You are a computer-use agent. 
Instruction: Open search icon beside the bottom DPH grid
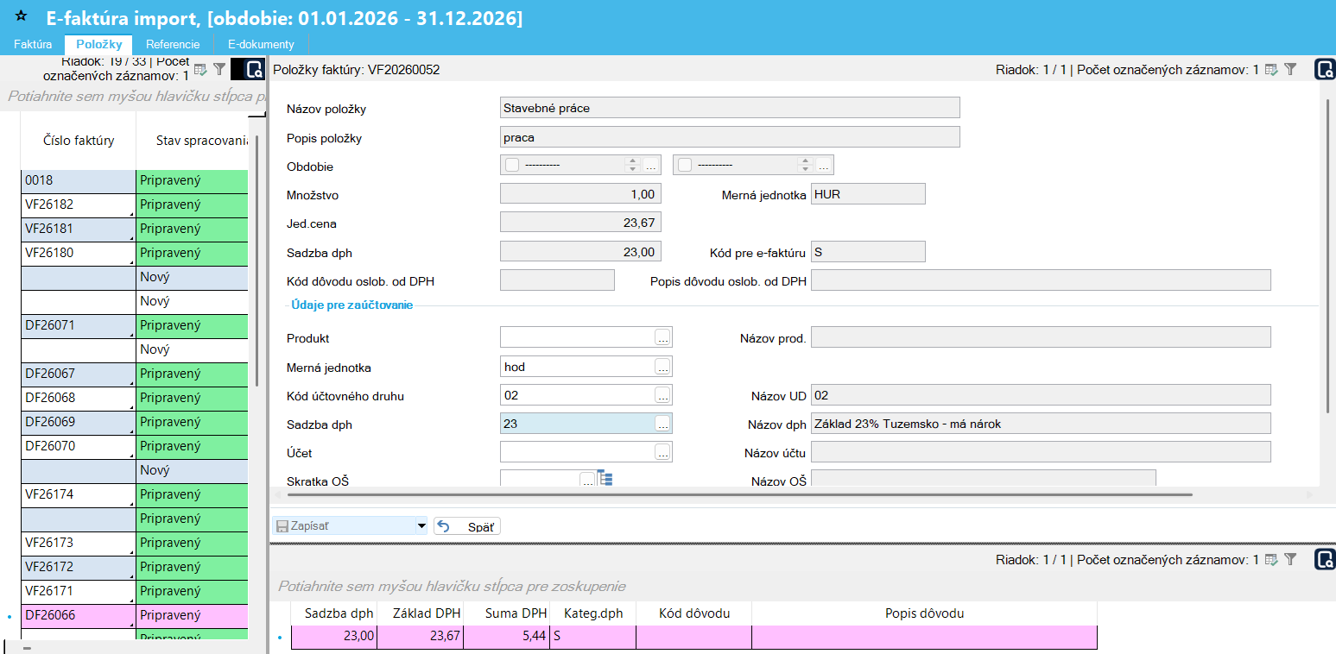[x=1325, y=559]
